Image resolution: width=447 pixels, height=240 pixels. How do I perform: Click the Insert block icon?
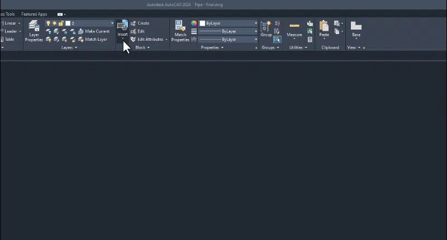click(x=122, y=26)
